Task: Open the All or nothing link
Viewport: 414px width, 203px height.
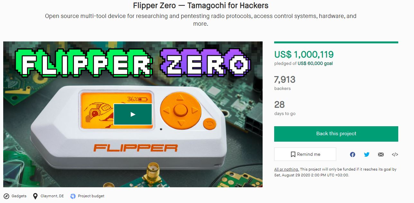Action: click(286, 169)
